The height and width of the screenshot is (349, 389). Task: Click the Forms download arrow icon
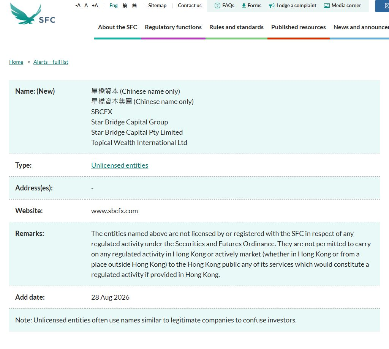coord(244,5)
